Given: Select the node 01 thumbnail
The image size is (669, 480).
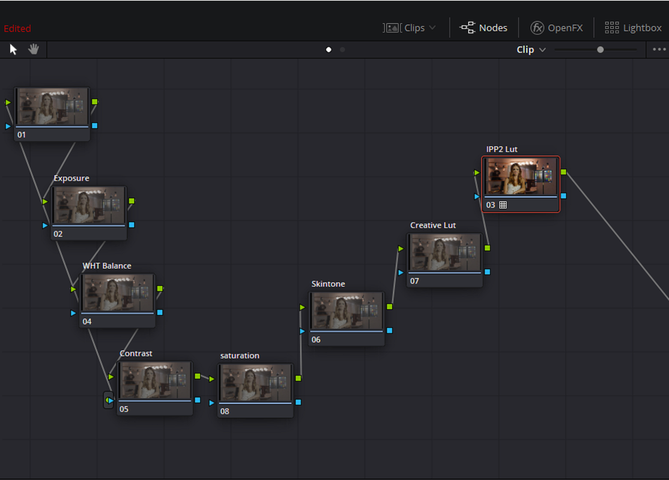Looking at the screenshot, I should (52, 107).
